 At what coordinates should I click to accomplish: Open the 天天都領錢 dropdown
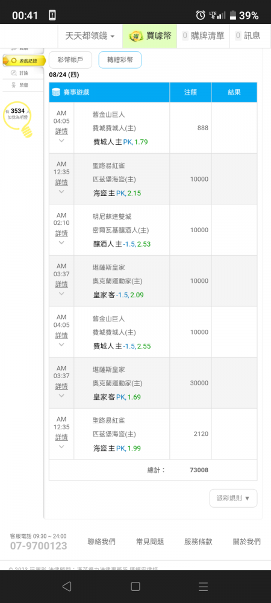click(x=90, y=36)
